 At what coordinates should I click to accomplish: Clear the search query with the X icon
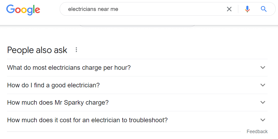pyautogui.click(x=229, y=9)
